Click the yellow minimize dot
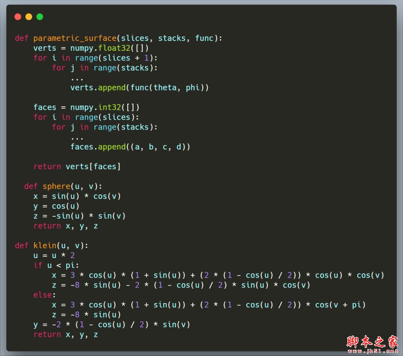 point(29,17)
